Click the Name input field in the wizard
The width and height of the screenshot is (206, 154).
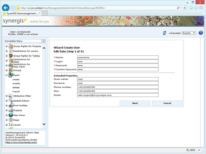click(117, 57)
